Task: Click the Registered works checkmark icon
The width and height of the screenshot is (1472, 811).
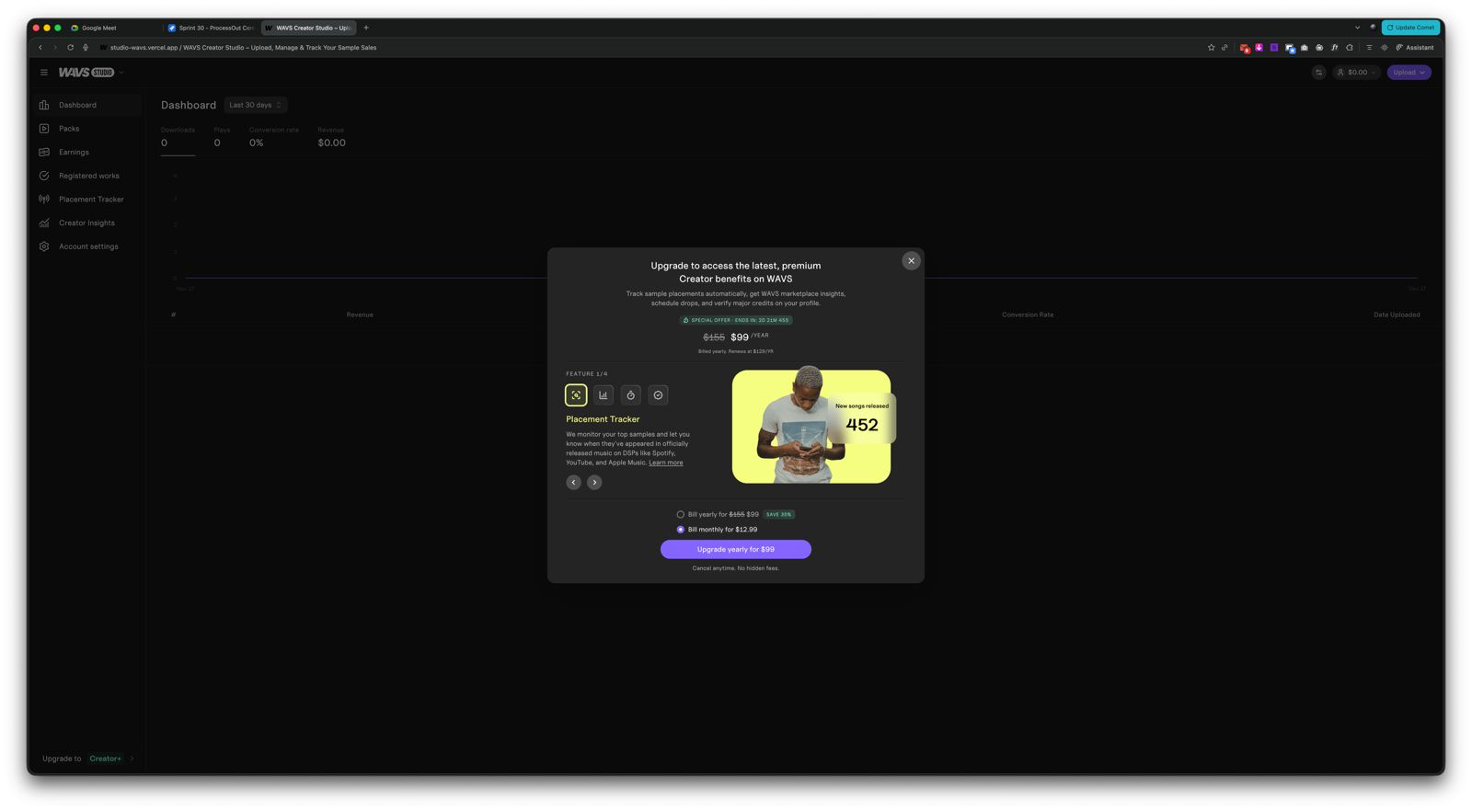Action: click(x=44, y=176)
